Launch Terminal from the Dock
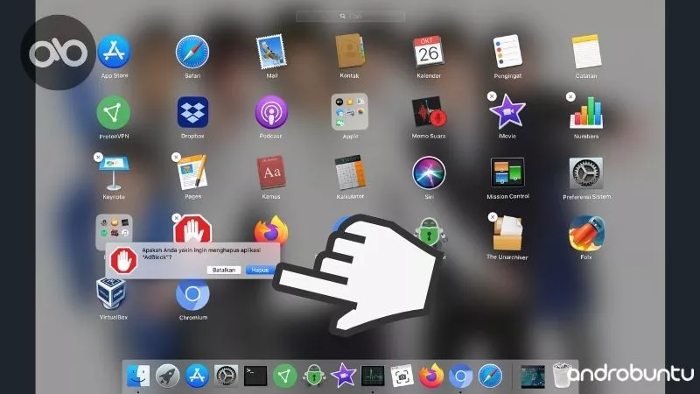Image resolution: width=700 pixels, height=394 pixels. pos(255,376)
